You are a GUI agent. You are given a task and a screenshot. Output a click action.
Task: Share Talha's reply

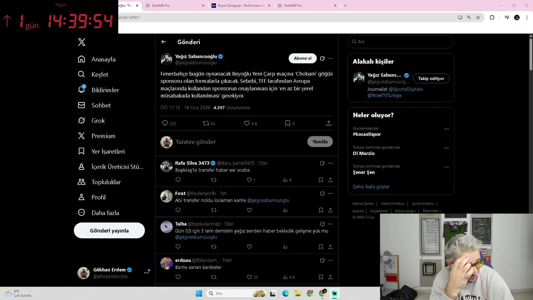(330, 247)
